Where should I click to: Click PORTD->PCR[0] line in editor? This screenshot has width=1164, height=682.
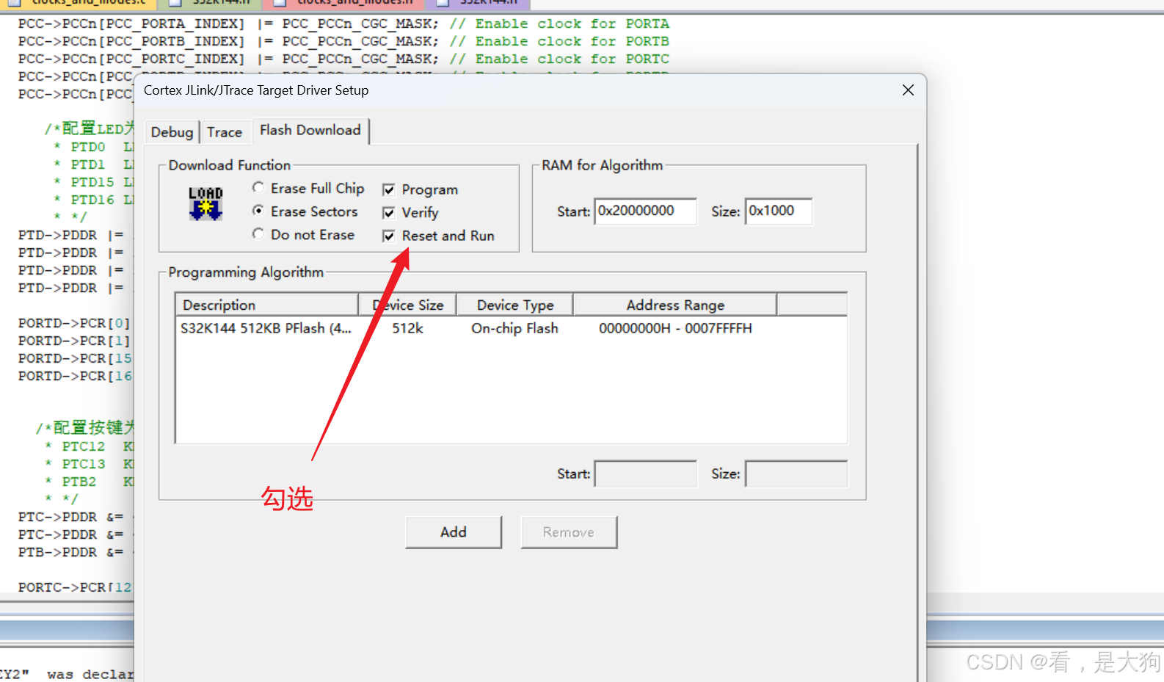[75, 323]
